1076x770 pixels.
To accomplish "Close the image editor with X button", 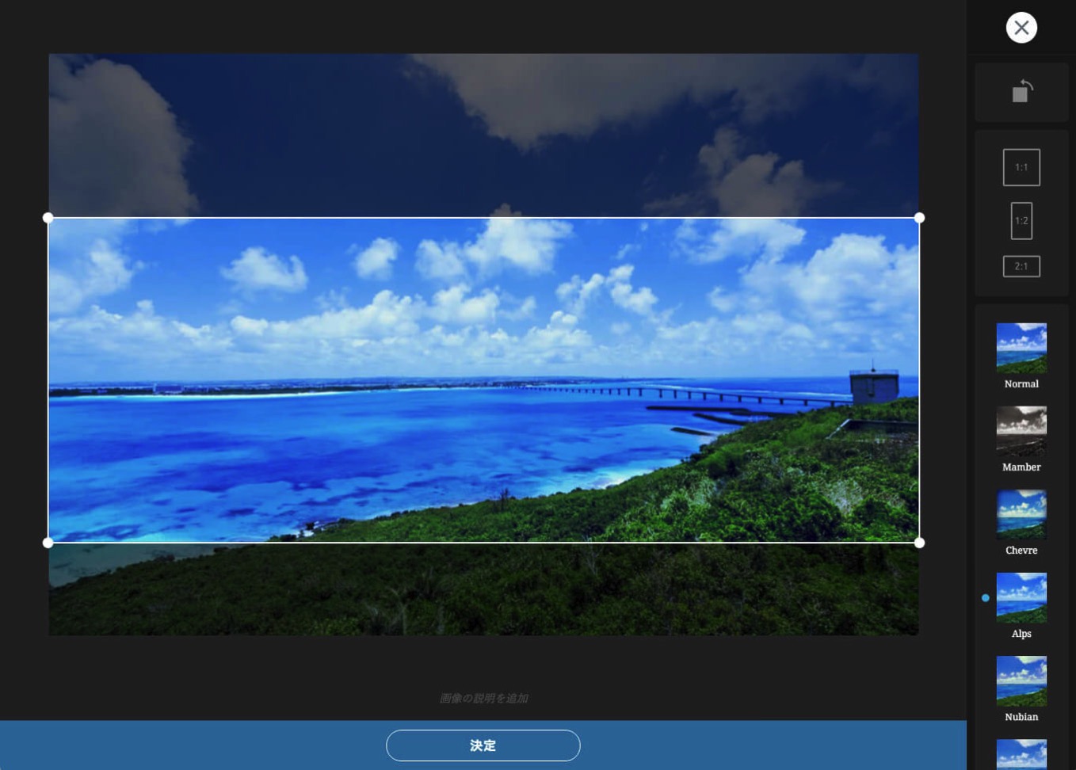I will (1021, 28).
